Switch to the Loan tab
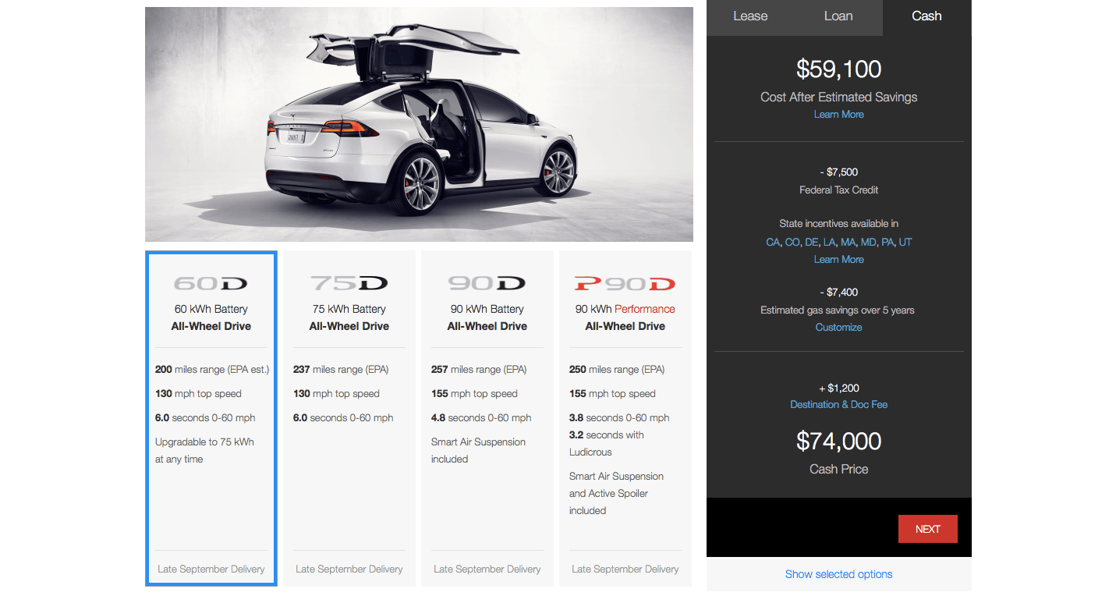Image resolution: width=1116 pixels, height=603 pixels. pos(838,16)
